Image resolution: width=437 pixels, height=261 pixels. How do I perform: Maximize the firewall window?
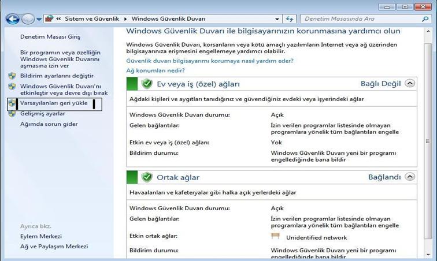coord(405,7)
